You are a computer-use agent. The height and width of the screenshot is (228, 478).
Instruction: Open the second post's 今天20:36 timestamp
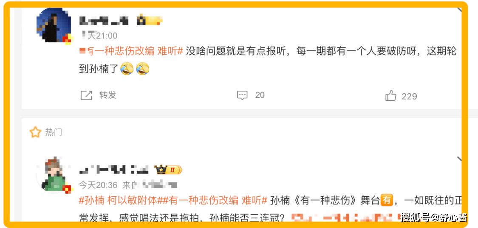98,185
